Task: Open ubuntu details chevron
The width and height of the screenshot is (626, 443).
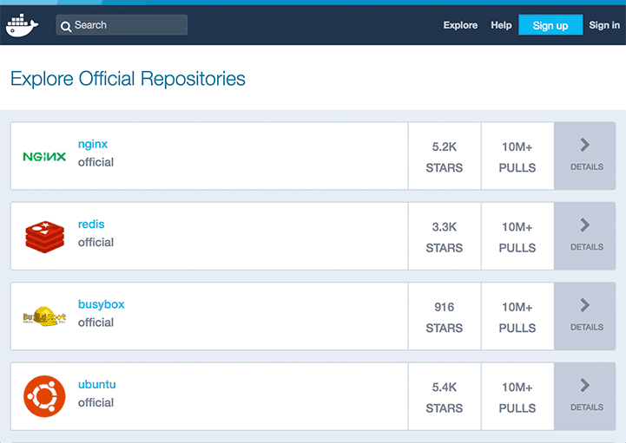Action: pos(585,385)
